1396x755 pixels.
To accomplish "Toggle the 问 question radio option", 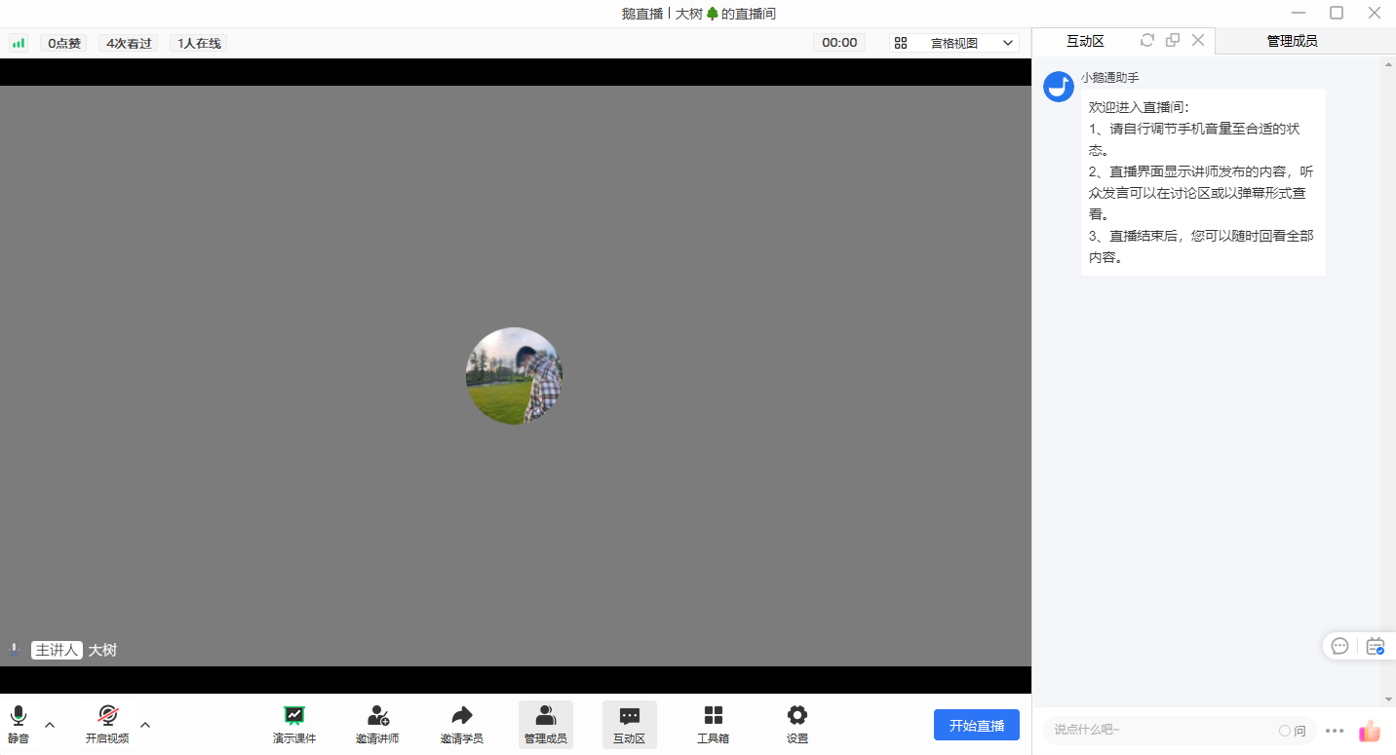I will coord(1293,731).
